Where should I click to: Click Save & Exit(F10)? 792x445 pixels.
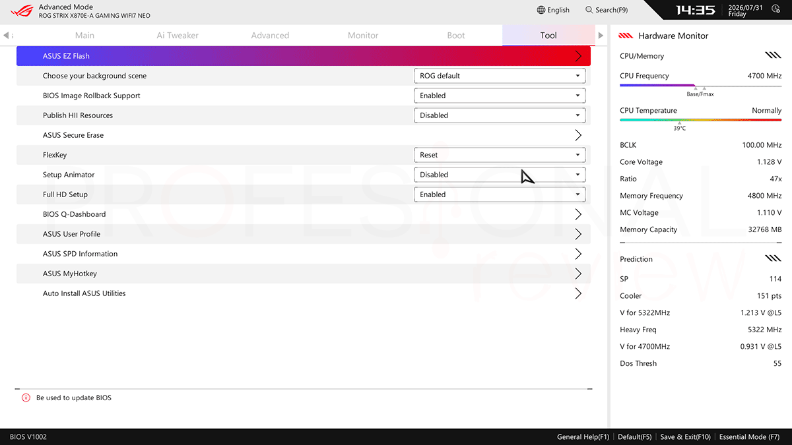[x=685, y=437]
